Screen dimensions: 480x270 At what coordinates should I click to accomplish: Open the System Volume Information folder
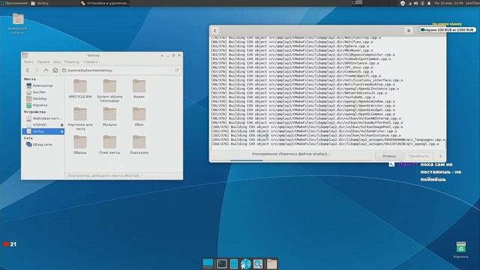click(109, 91)
